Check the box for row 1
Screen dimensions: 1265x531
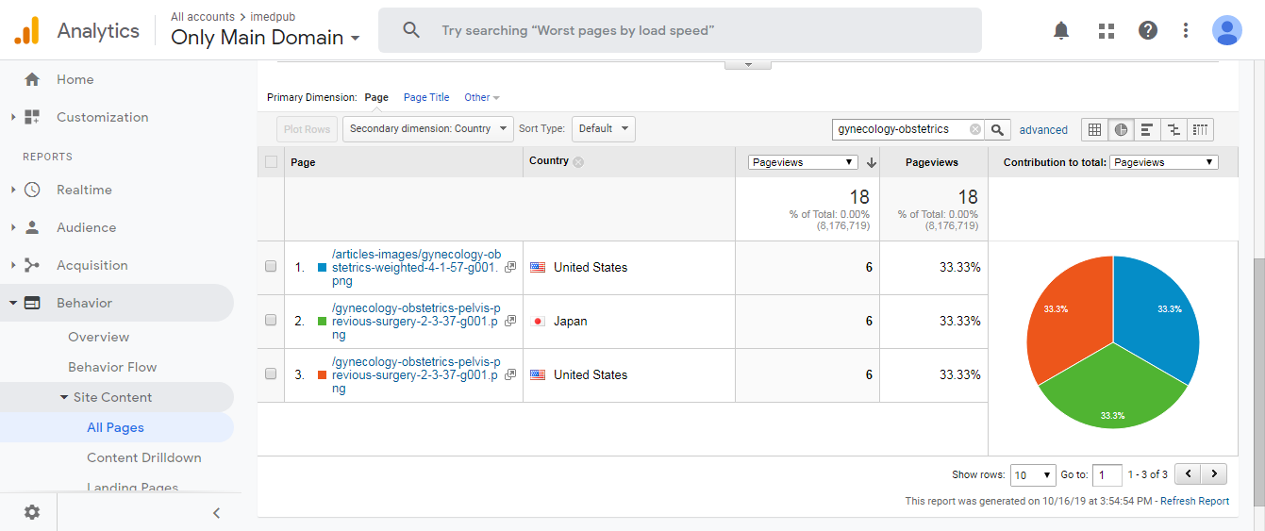coord(272,267)
